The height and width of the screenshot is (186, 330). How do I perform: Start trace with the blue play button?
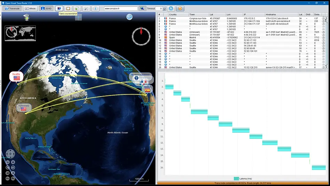click(x=171, y=8)
